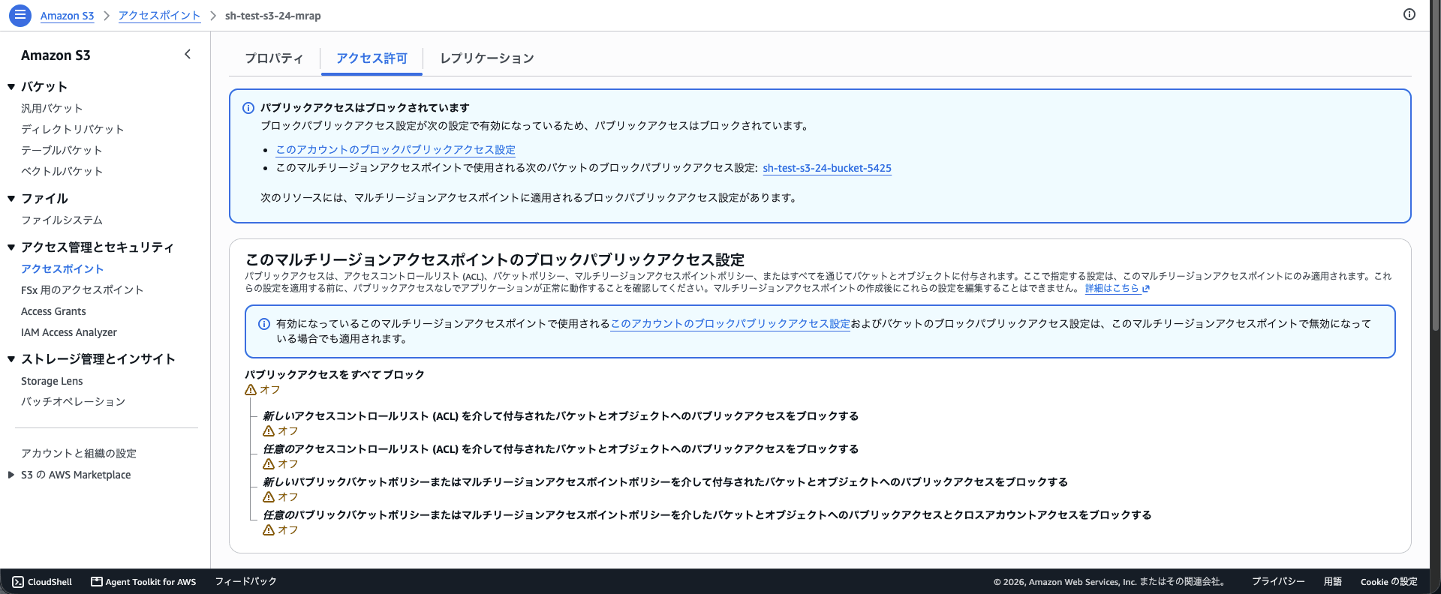Click the info icon in the public access blocked alert
This screenshot has width=1441, height=594.
coord(248,108)
